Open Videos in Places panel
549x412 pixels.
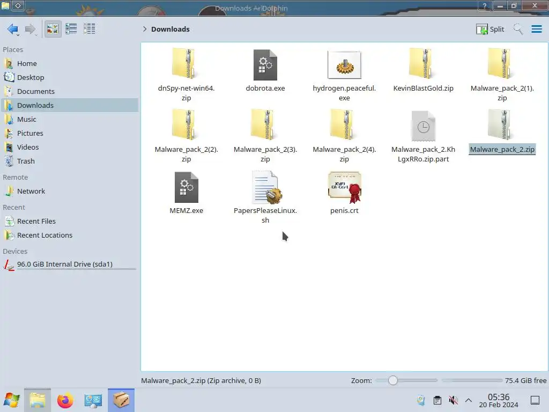pos(69,148)
